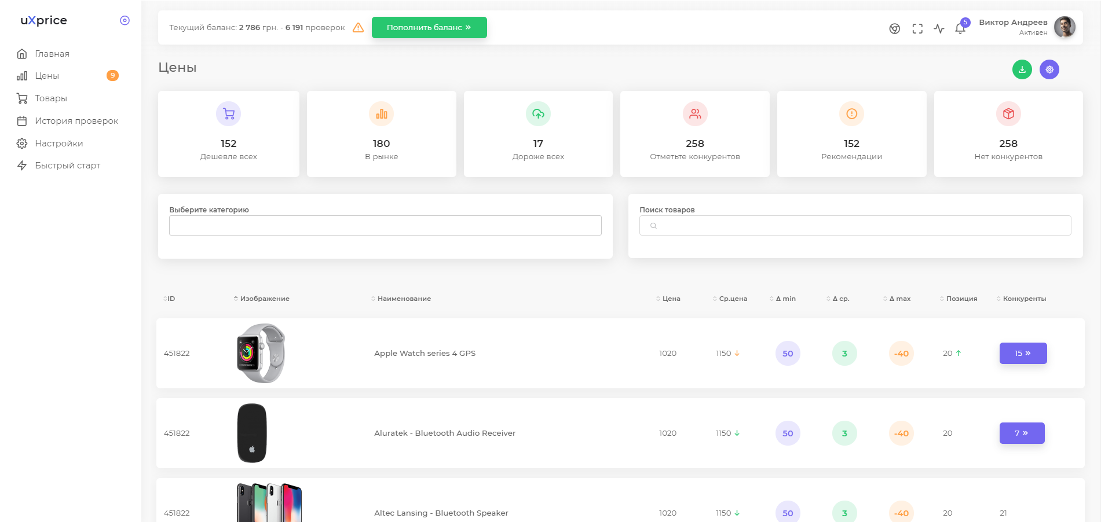Enter fullscreen using the expand icon
This screenshot has width=1101, height=522.
click(917, 27)
